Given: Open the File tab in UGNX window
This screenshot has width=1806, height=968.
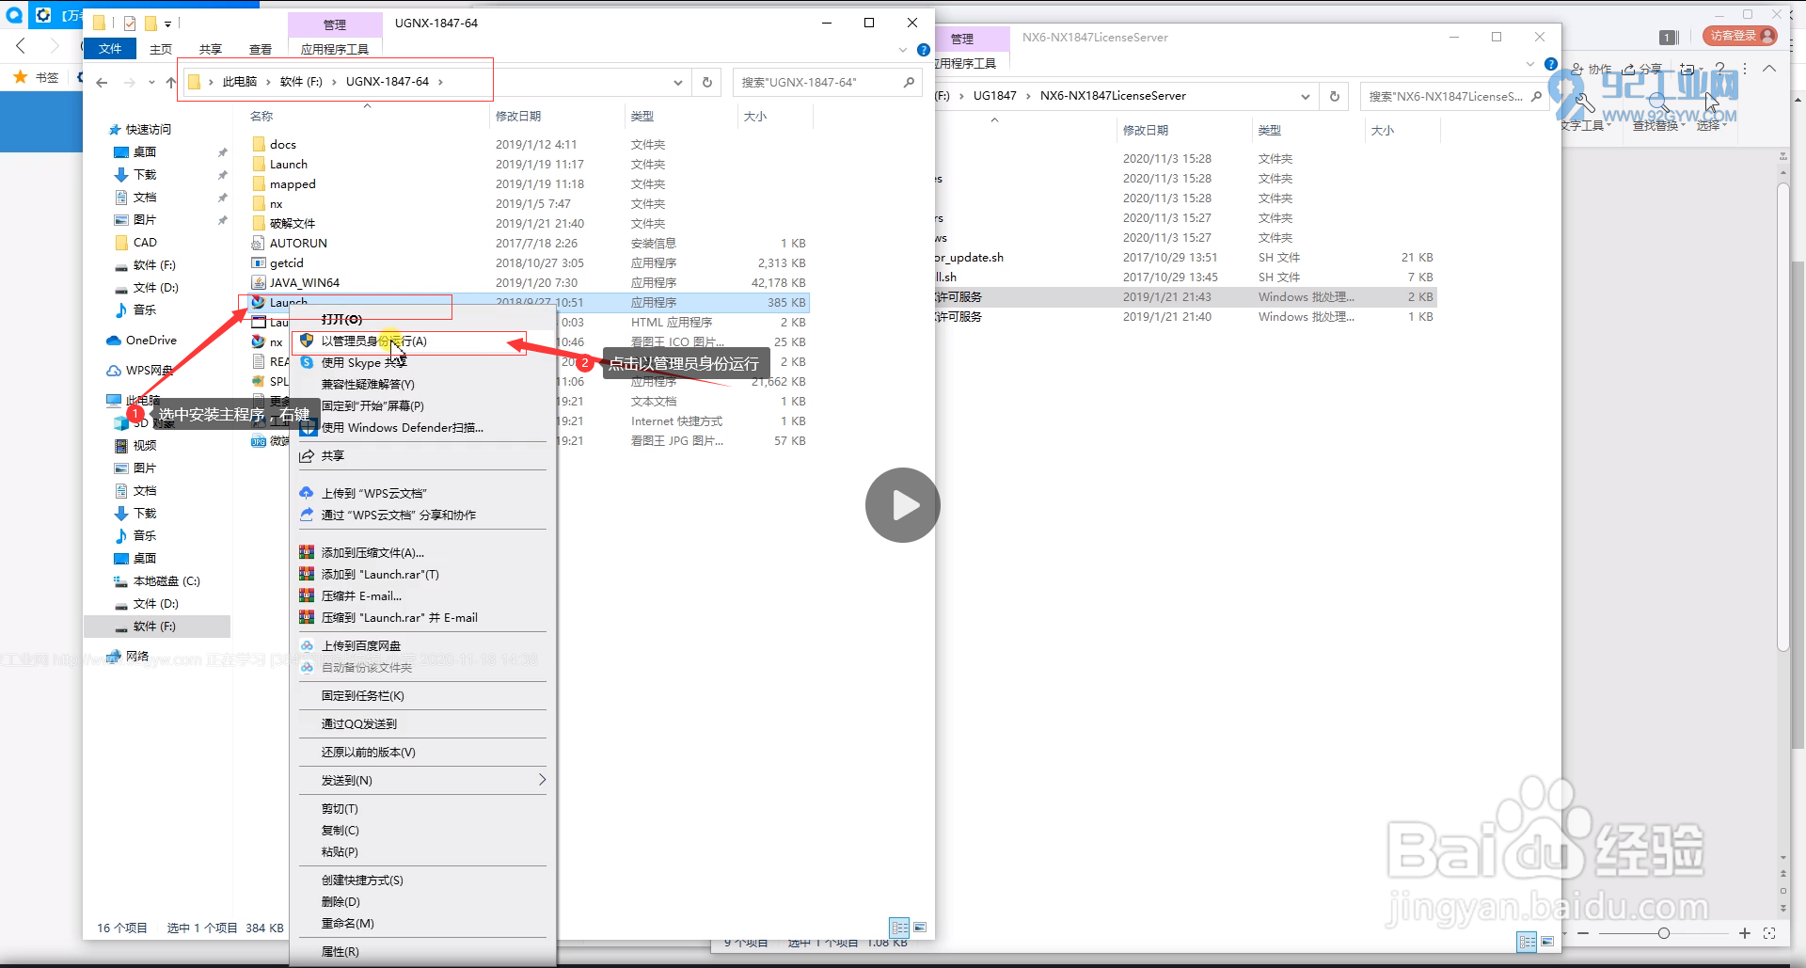Looking at the screenshot, I should click(110, 49).
